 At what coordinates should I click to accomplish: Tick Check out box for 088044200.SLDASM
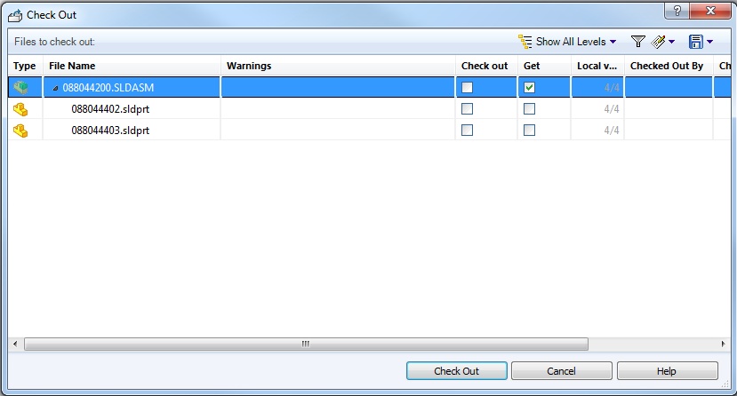pyautogui.click(x=468, y=88)
